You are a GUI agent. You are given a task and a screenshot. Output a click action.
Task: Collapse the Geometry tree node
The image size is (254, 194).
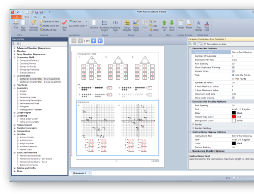(15, 88)
